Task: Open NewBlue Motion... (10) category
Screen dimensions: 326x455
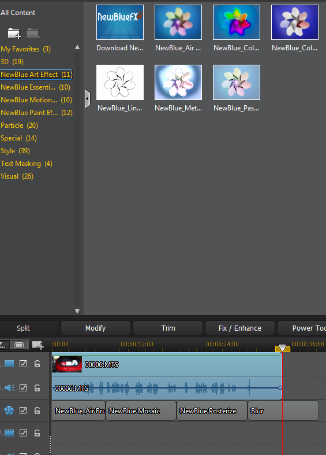Action: 36,100
